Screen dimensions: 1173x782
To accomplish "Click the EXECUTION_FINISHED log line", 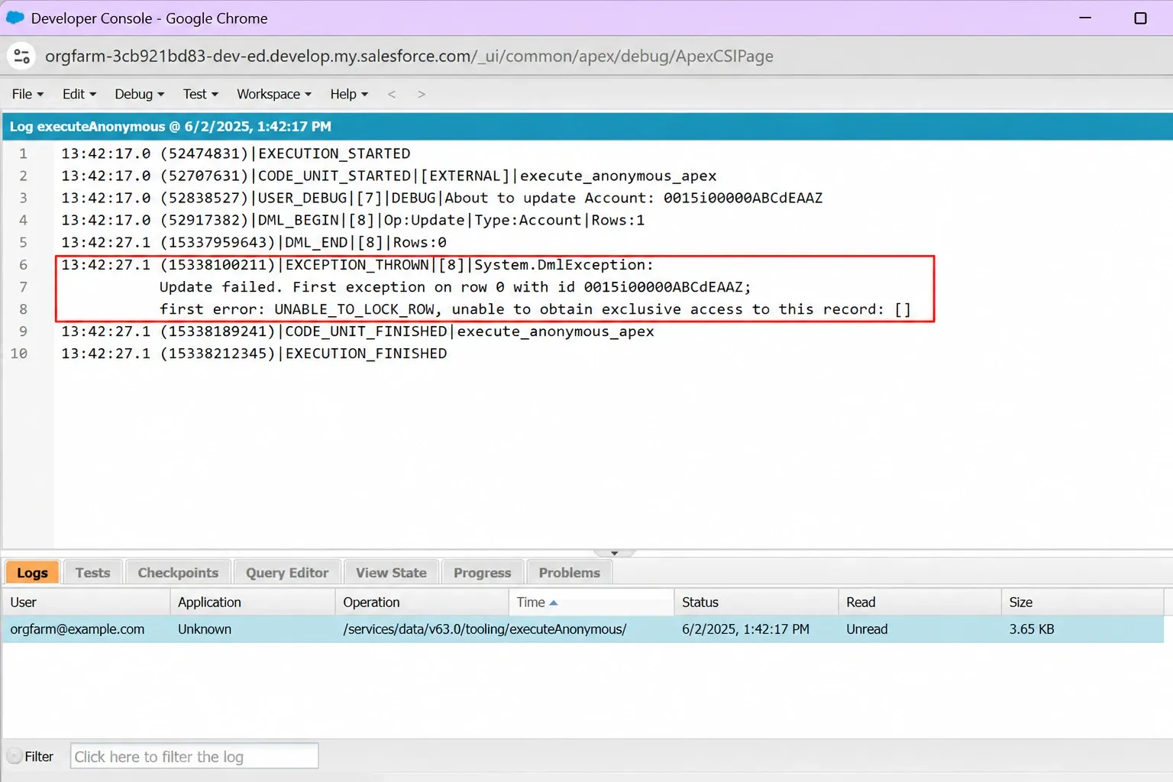I will [x=254, y=354].
